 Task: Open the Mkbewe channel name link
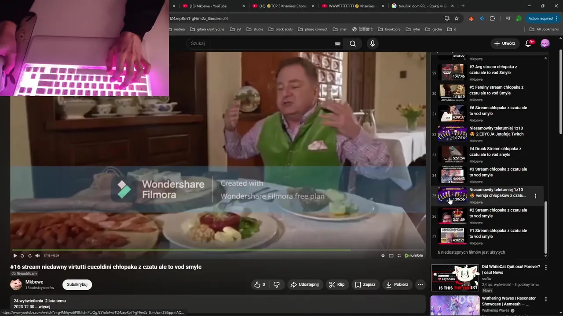coord(34,282)
